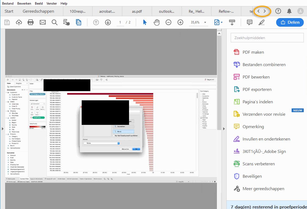The height and width of the screenshot is (209, 307).
Task: Open the Beeld menu
Action: pos(39,3)
